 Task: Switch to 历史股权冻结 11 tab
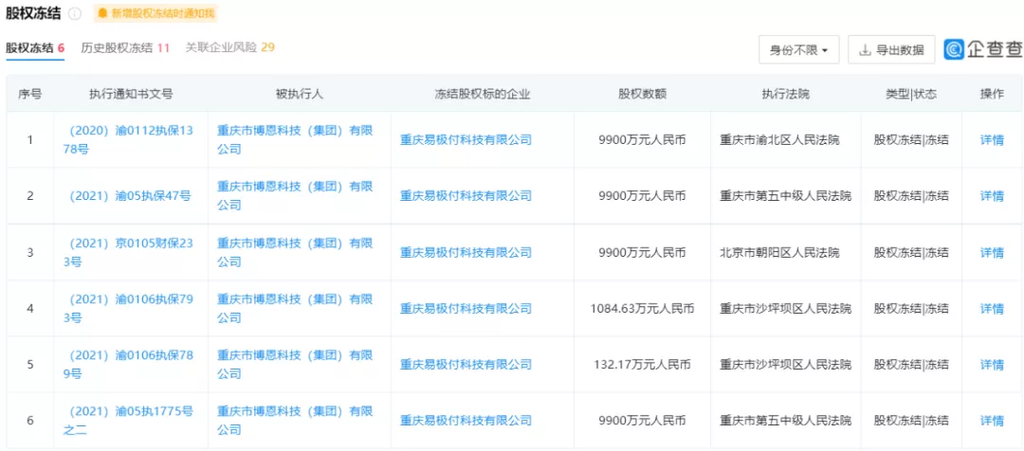point(125,48)
